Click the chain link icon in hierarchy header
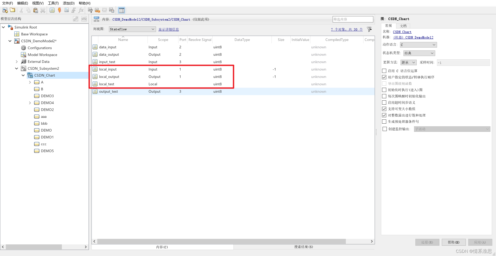 76,19
